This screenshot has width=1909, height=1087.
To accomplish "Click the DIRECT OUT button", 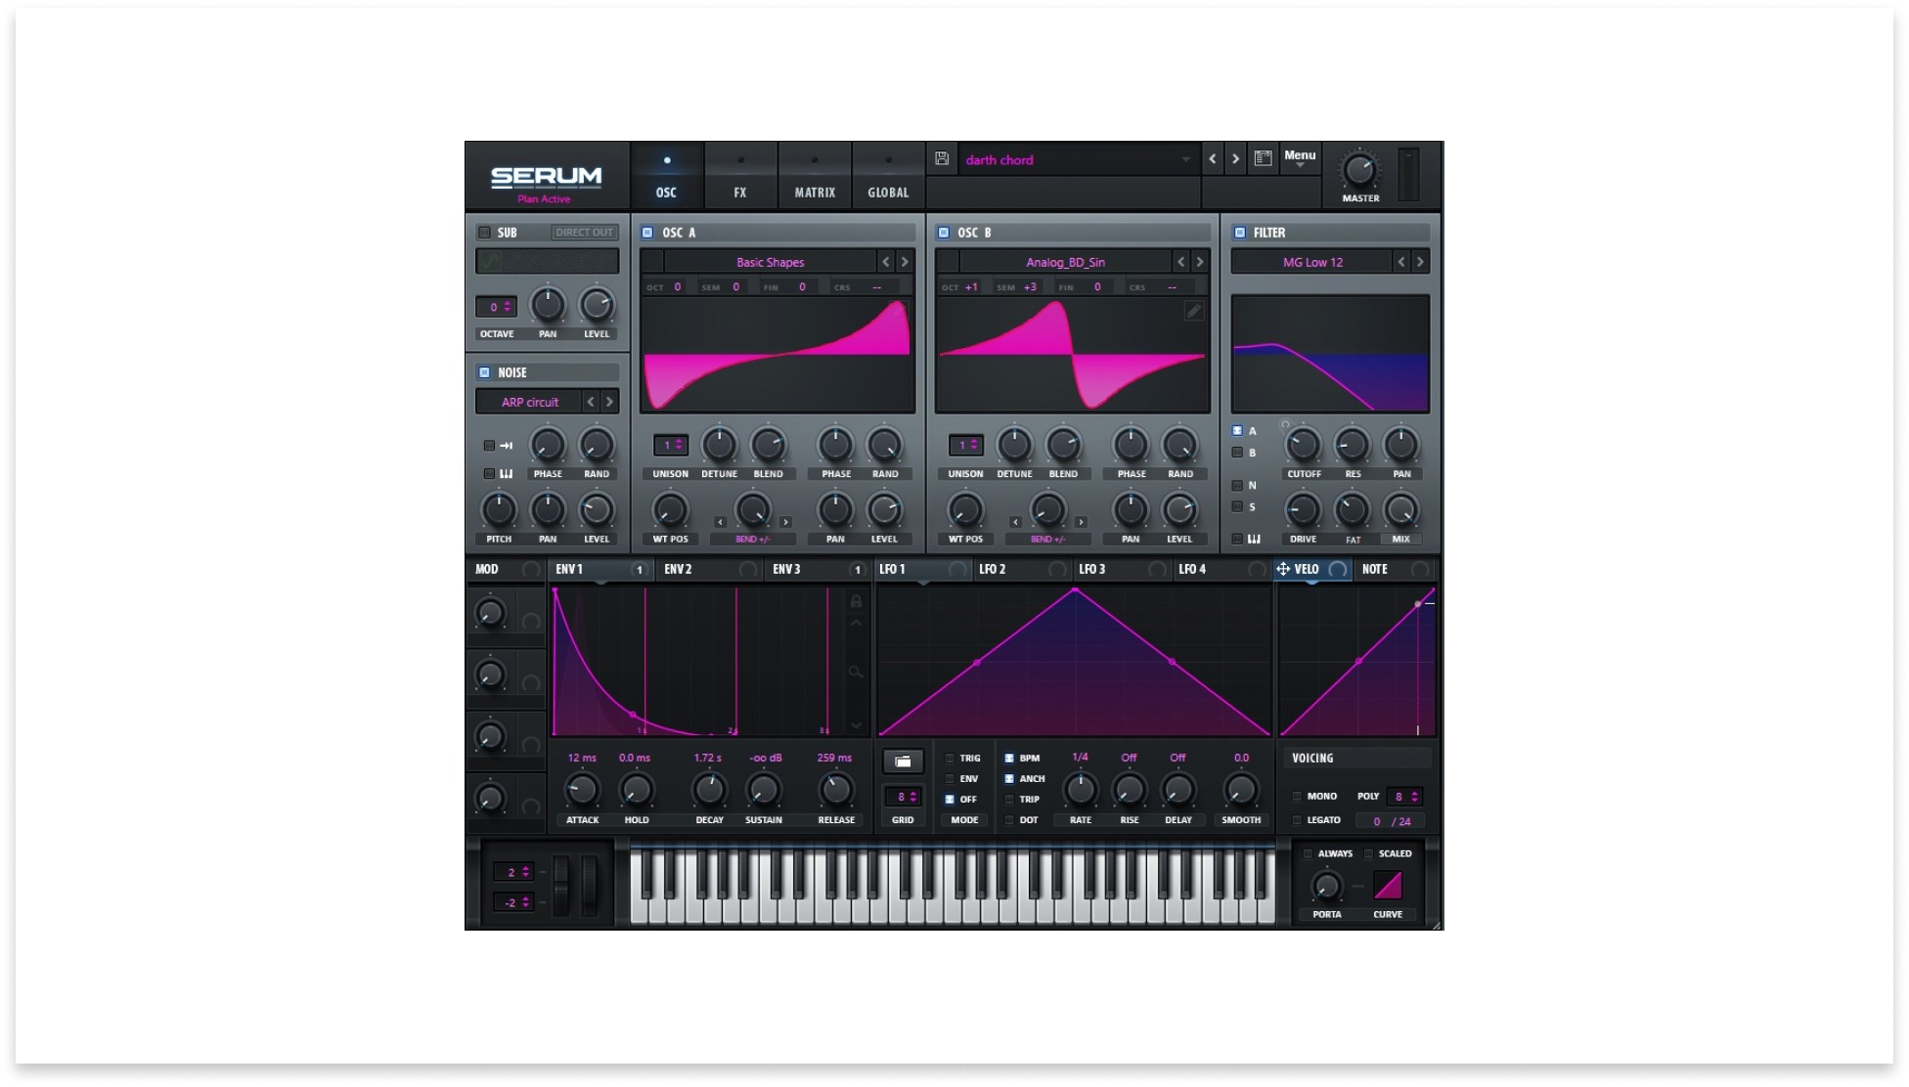I will tap(584, 233).
